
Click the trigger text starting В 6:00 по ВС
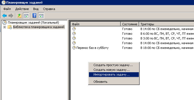click(167, 34)
